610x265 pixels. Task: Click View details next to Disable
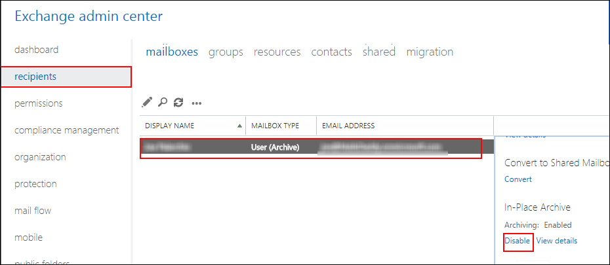[557, 241]
